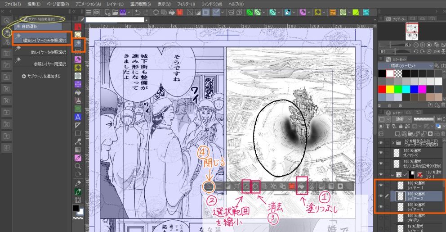
Task: Click Undo in the command bar
Action: pos(138,12)
